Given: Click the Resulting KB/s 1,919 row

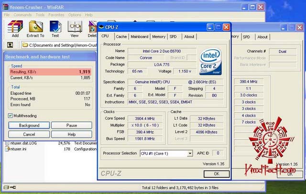Looking at the screenshot, I should click(x=50, y=72).
